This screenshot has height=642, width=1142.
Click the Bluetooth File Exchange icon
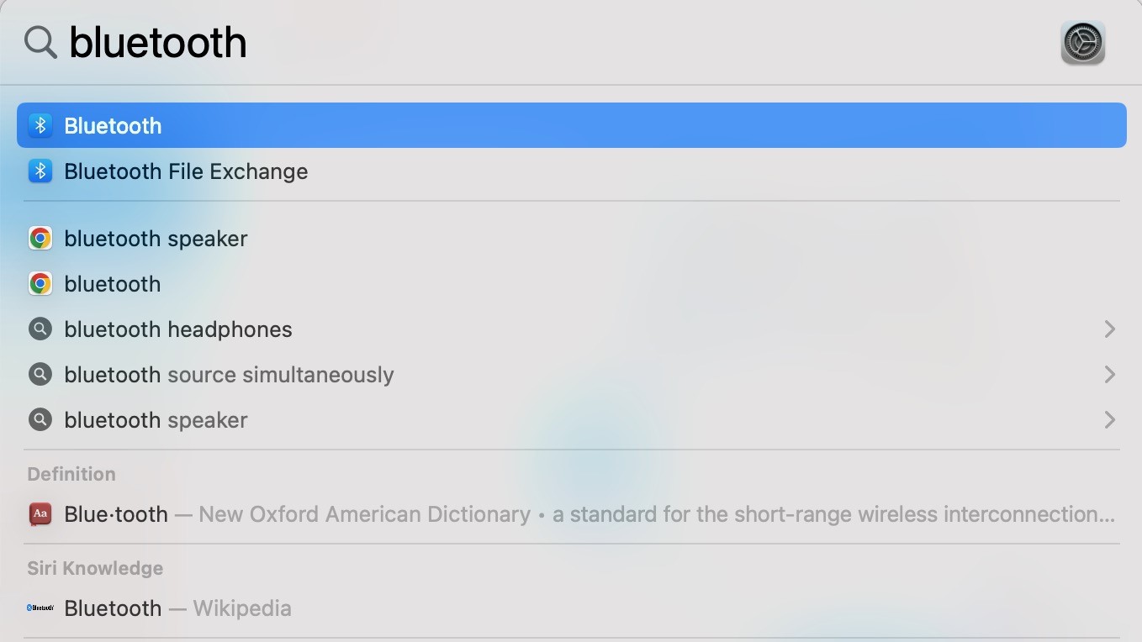[x=40, y=171]
